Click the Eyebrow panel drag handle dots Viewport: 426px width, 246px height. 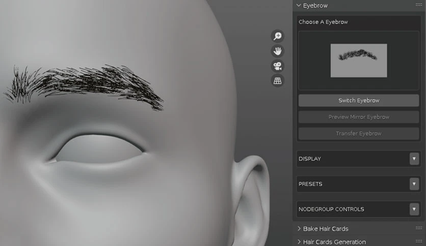(x=419, y=5)
